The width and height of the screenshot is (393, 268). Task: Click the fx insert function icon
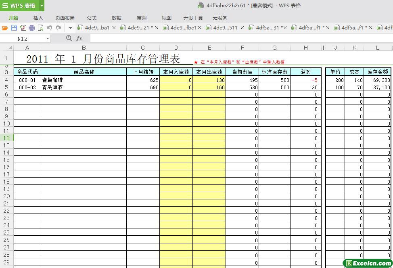79,38
